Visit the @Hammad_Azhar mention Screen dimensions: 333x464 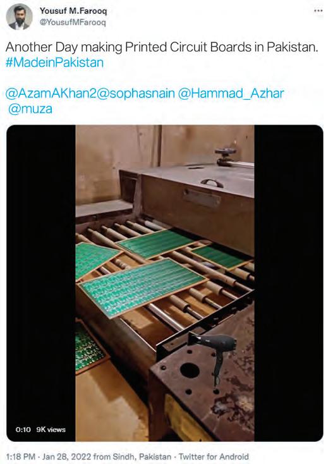(231, 94)
